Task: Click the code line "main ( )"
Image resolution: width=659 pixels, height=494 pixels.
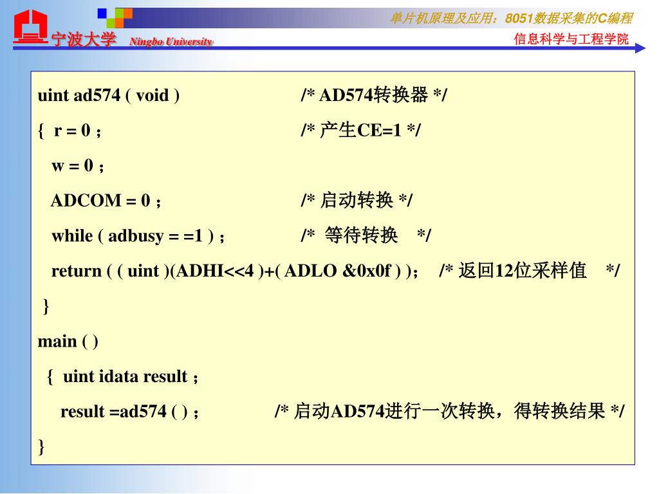Action: click(68, 342)
